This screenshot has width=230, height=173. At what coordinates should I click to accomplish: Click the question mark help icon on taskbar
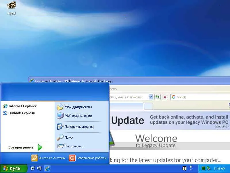tap(184, 168)
